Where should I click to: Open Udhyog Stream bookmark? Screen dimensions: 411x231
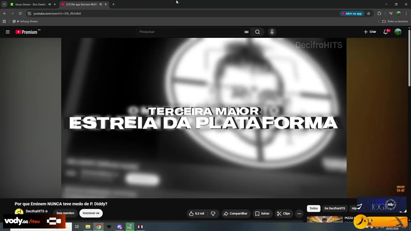(x=25, y=21)
